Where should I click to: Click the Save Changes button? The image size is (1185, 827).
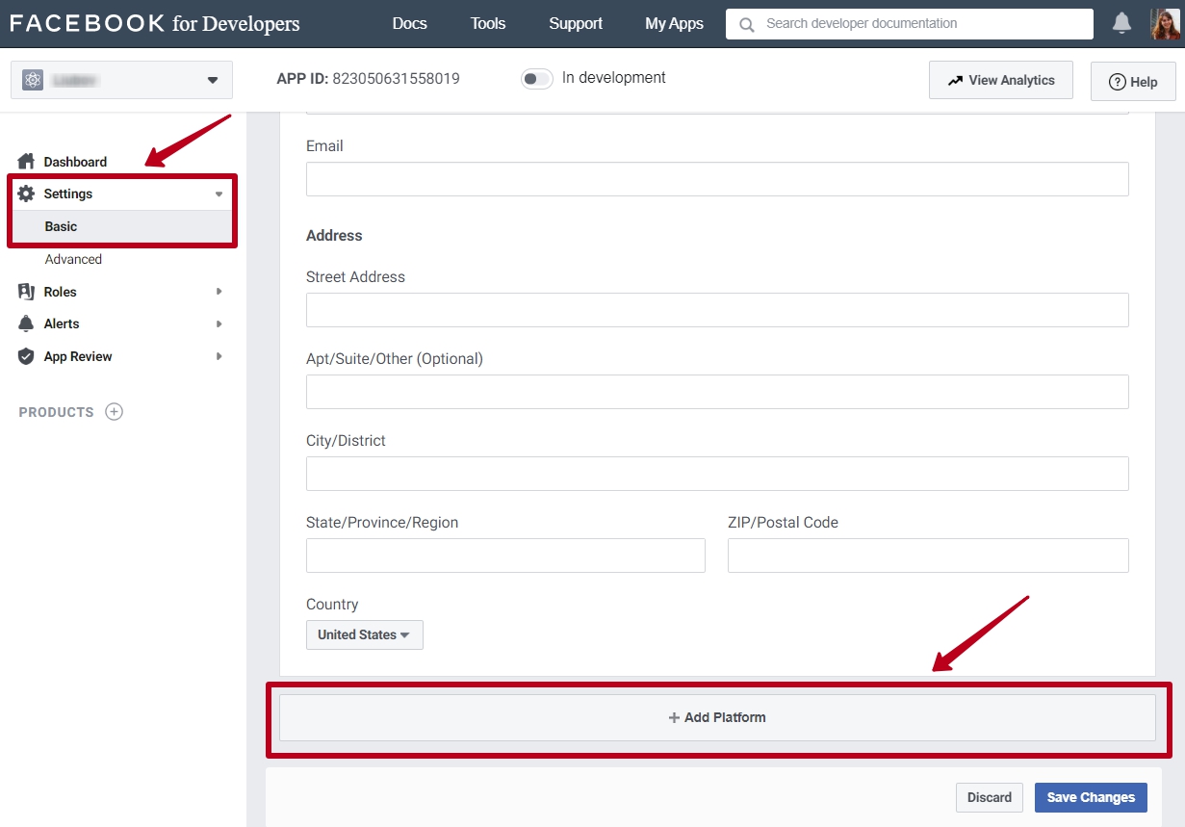(1091, 797)
